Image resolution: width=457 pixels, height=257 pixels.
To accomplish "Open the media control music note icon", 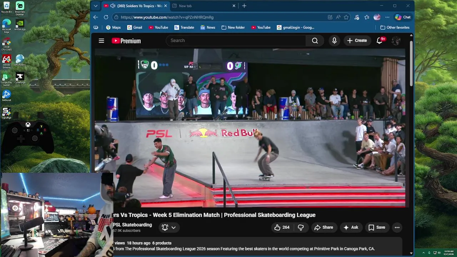I will 357,17.
